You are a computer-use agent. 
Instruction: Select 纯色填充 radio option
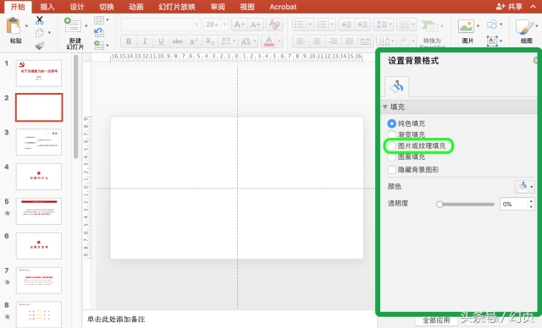391,123
